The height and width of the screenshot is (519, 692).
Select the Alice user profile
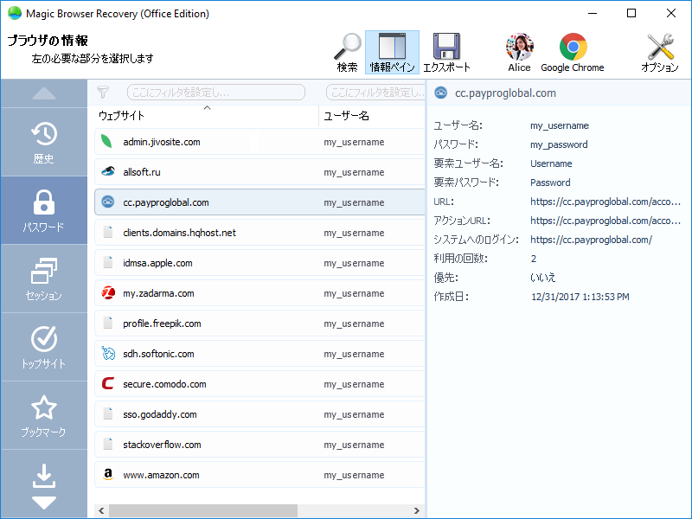[520, 52]
